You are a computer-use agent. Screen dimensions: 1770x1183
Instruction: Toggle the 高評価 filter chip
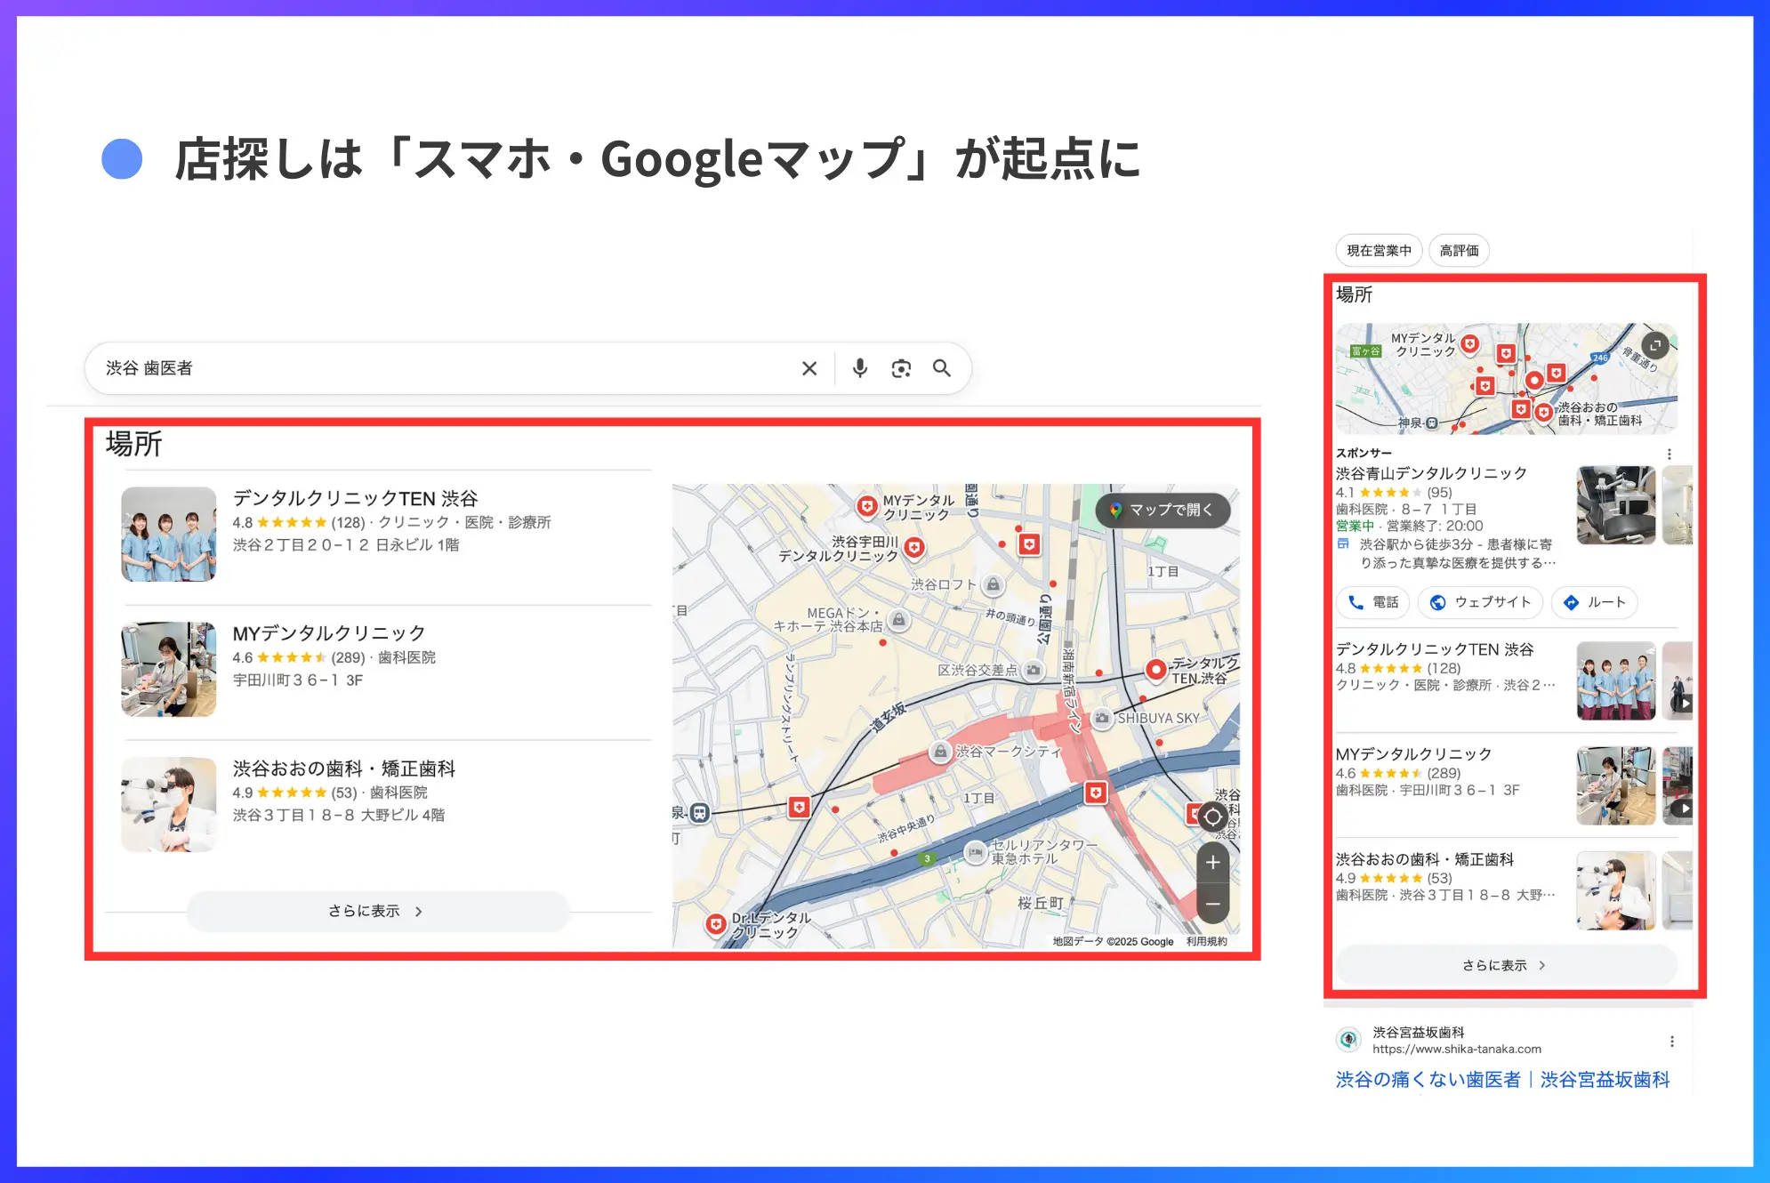tap(1459, 251)
